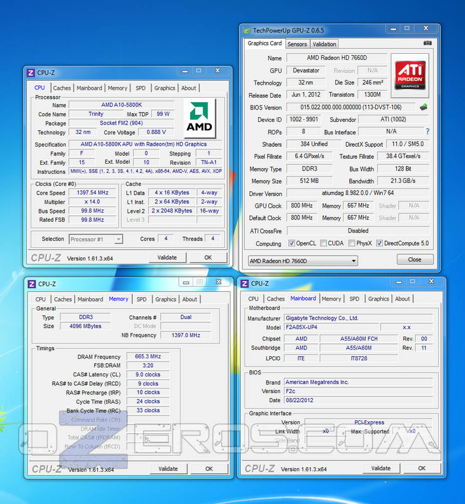The width and height of the screenshot is (465, 504).
Task: Click the Memory Size value 512 MB
Action: coord(309,181)
